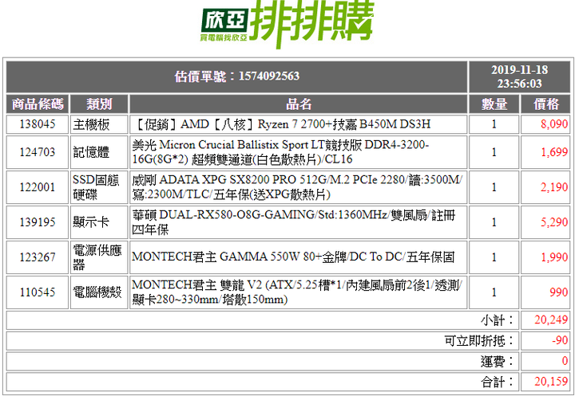
Task: Click the 價格 column header
Action: [545, 104]
